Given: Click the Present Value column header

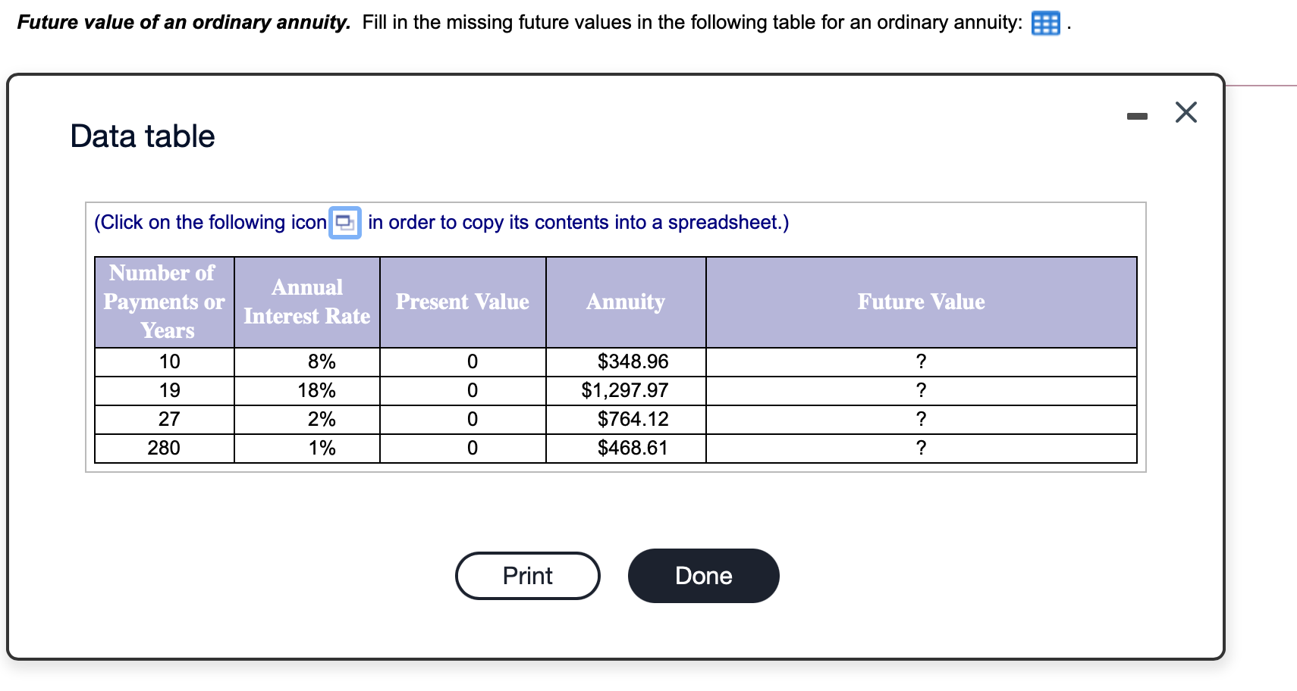Looking at the screenshot, I should tap(462, 302).
